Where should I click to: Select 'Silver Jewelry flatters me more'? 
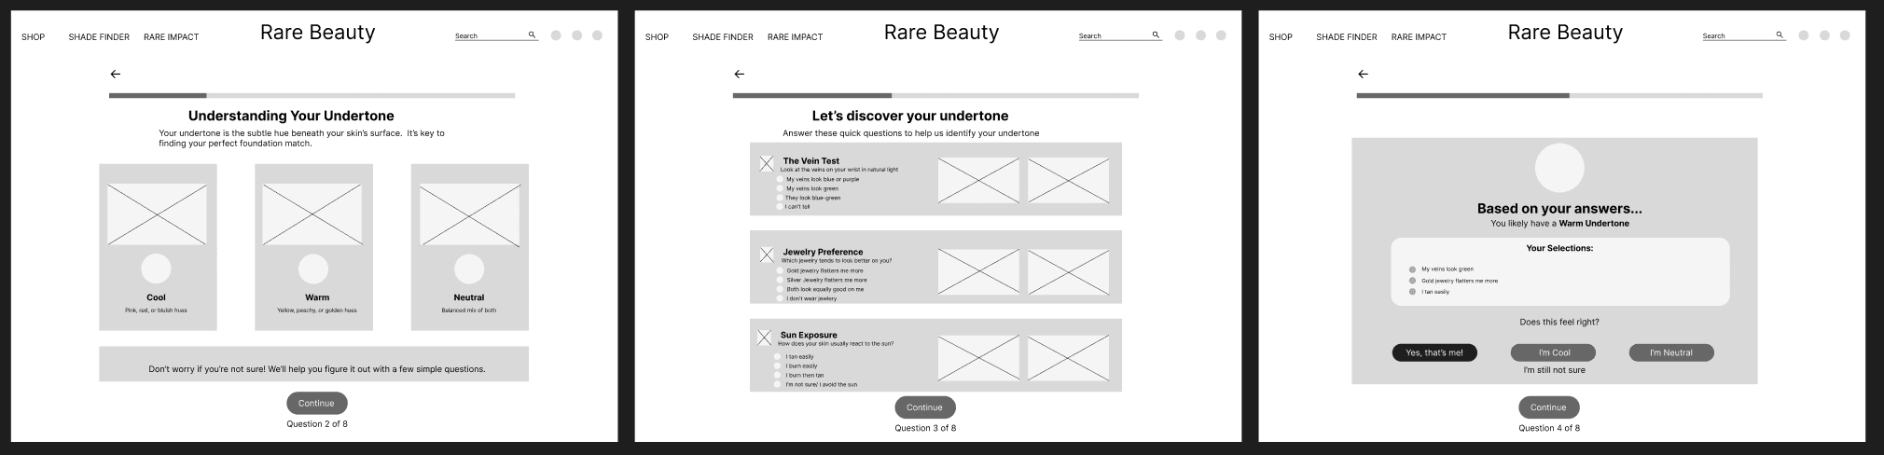pos(781,280)
